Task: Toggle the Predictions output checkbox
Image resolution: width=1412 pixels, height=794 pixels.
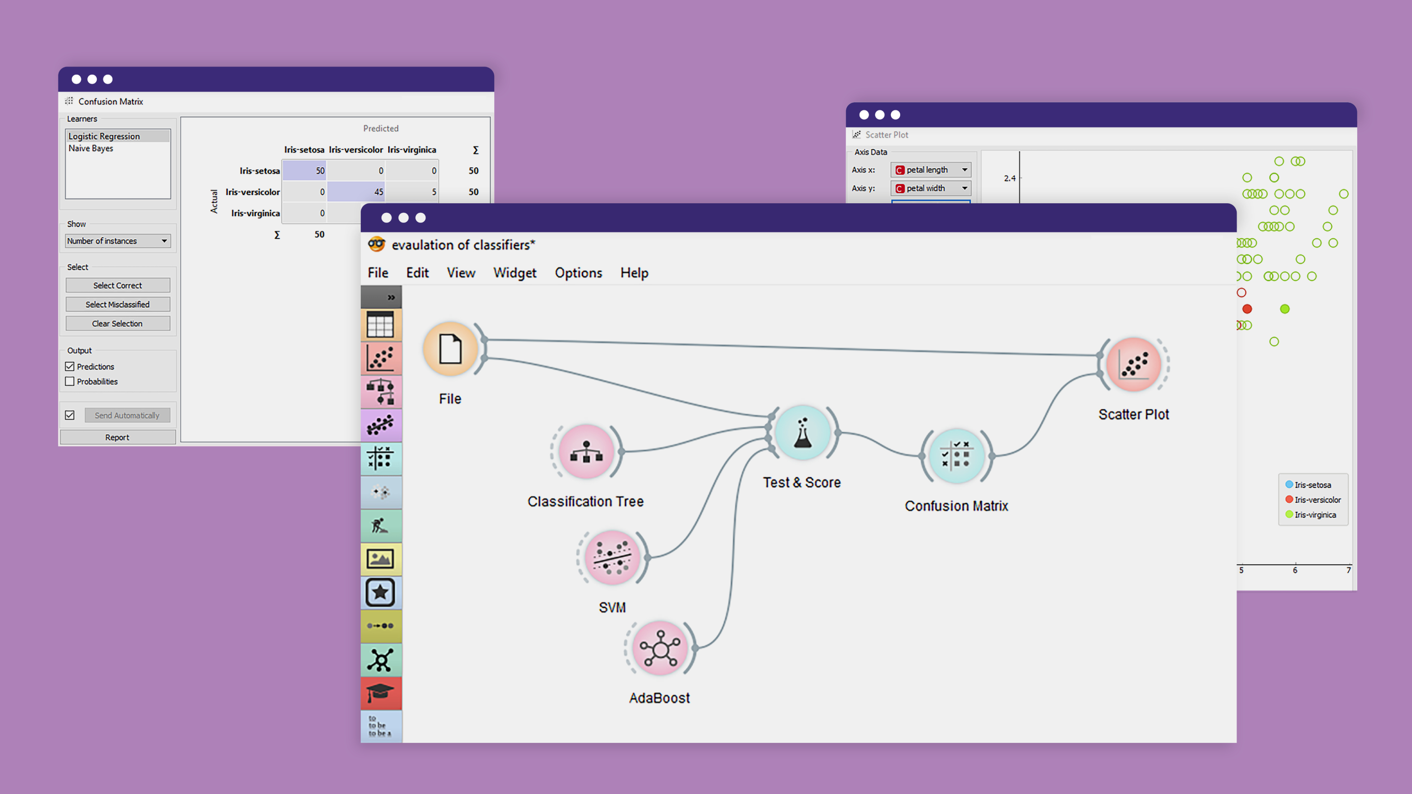Action: [70, 367]
